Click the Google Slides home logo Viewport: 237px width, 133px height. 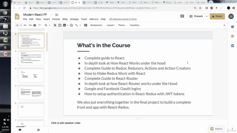17,16
